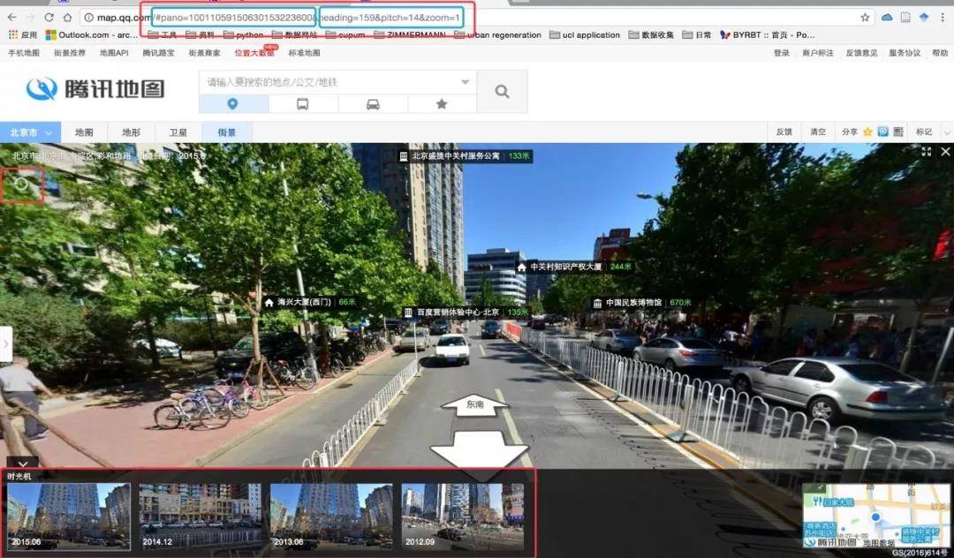Click the search magnifier button
The width and height of the screenshot is (954, 558).
pyautogui.click(x=502, y=91)
